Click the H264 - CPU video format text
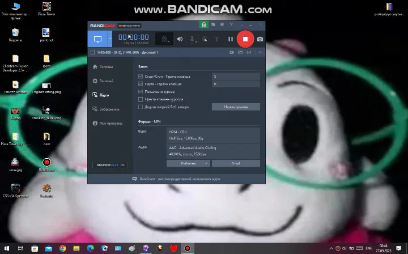The height and width of the screenshot is (254, 408). pyautogui.click(x=178, y=132)
